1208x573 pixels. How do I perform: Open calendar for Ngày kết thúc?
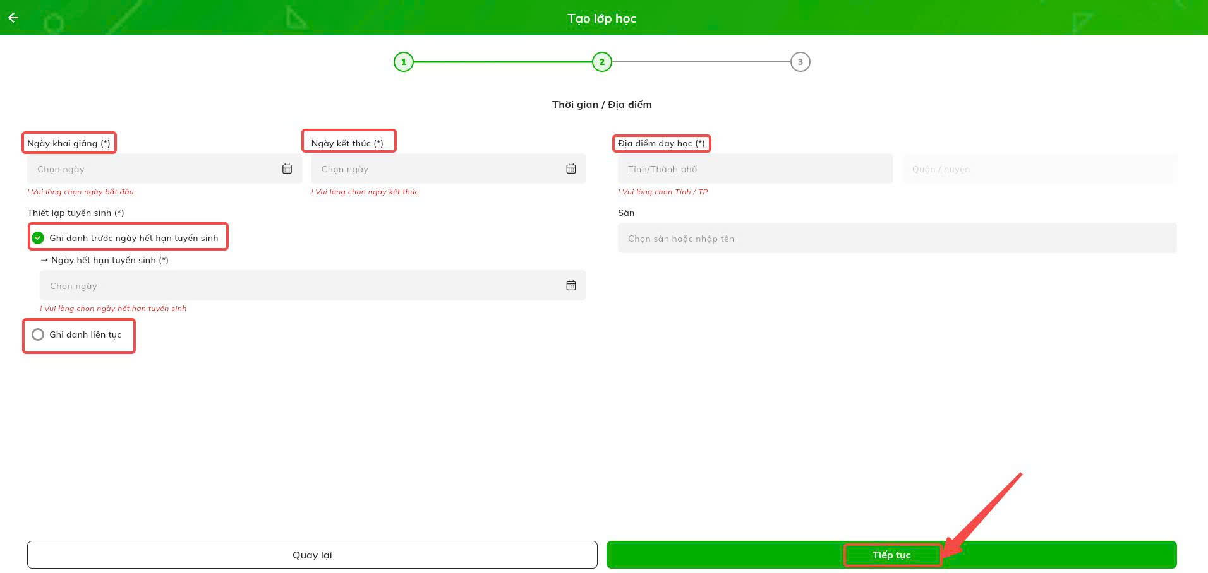pyautogui.click(x=571, y=168)
